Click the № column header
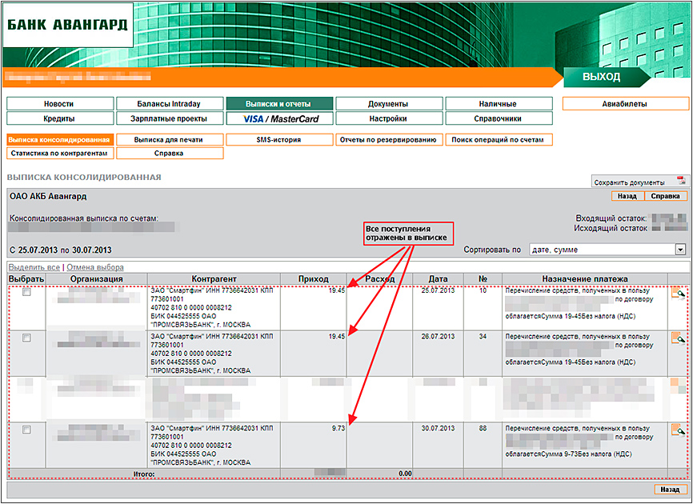 point(483,278)
